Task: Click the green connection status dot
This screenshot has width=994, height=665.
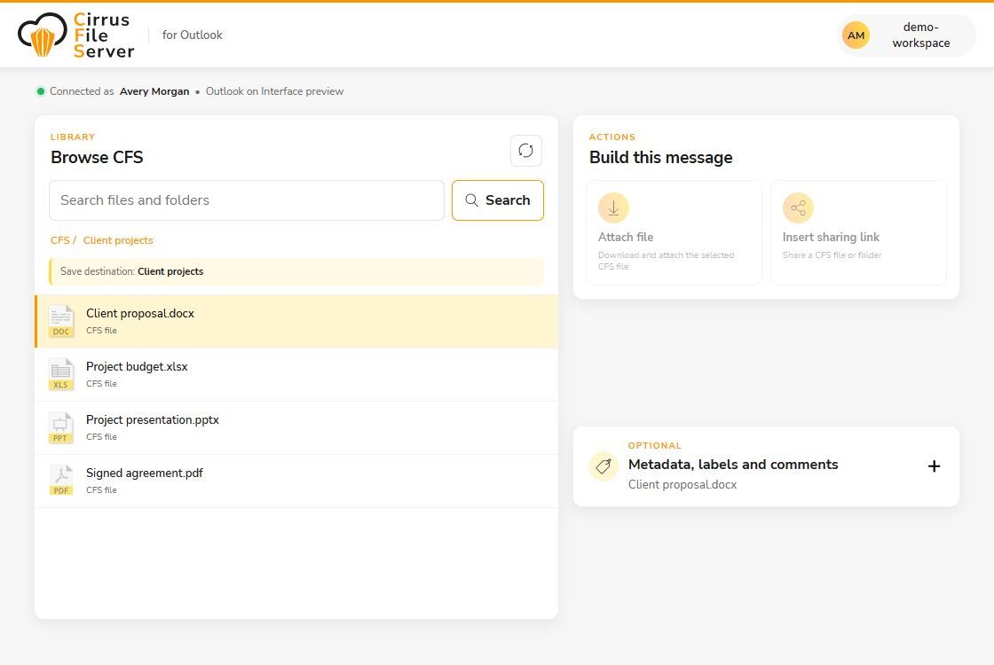Action: pos(41,91)
